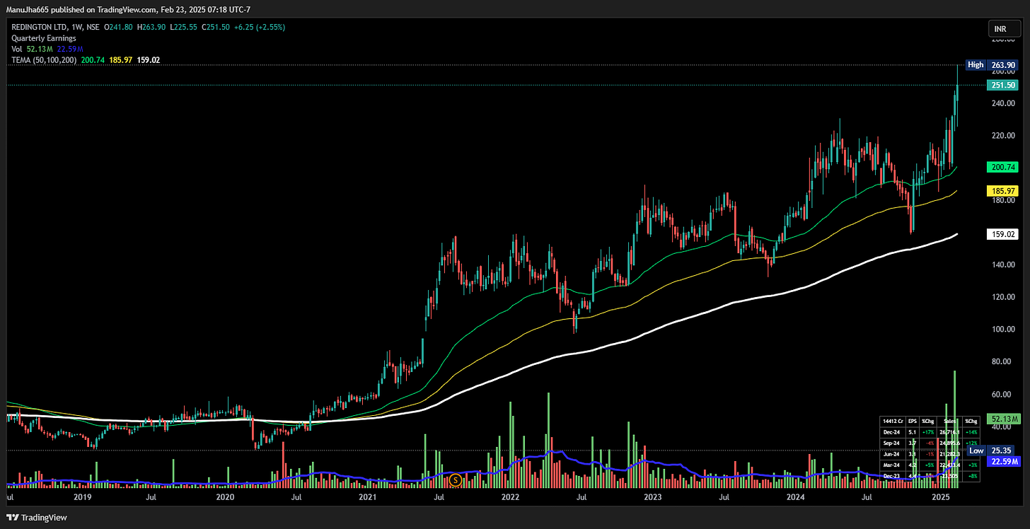
Task: Click the +14% sales change cell
Action: [971, 433]
